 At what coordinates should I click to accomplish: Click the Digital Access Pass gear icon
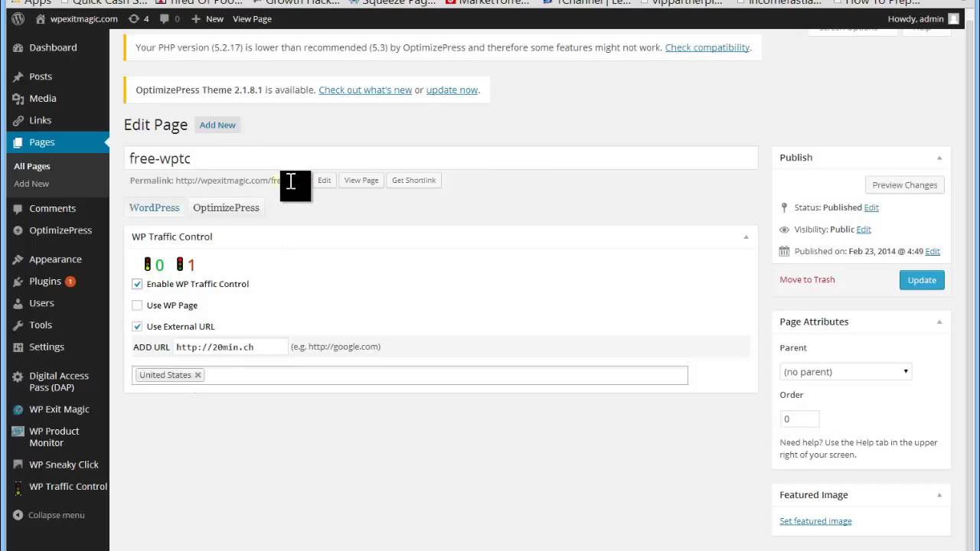point(18,377)
